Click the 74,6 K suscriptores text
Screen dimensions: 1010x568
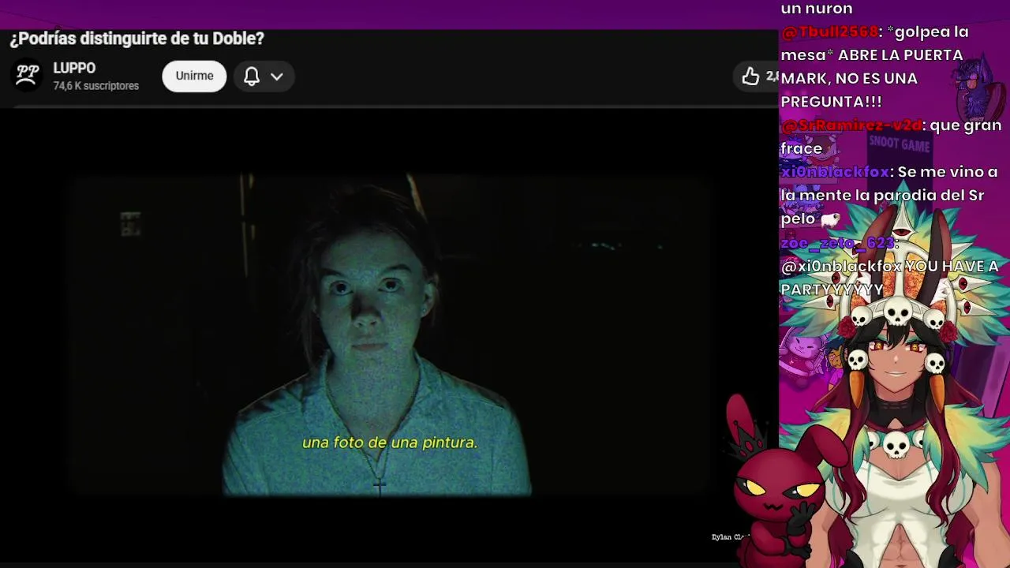tap(95, 86)
